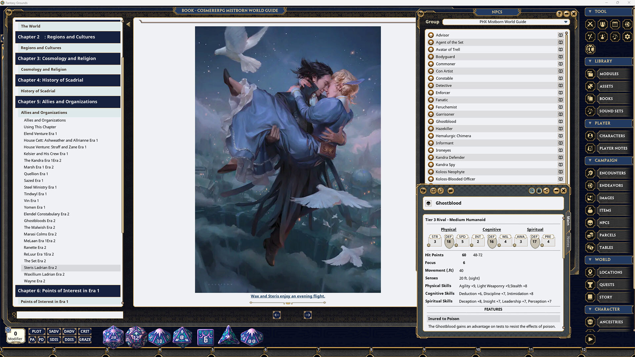This screenshot has width=635, height=357.
Task: Open the dice tower tool icon
Action: (627, 24)
